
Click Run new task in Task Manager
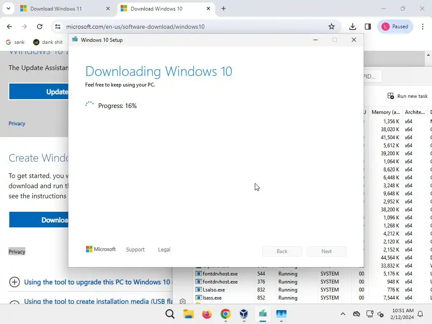point(408,96)
